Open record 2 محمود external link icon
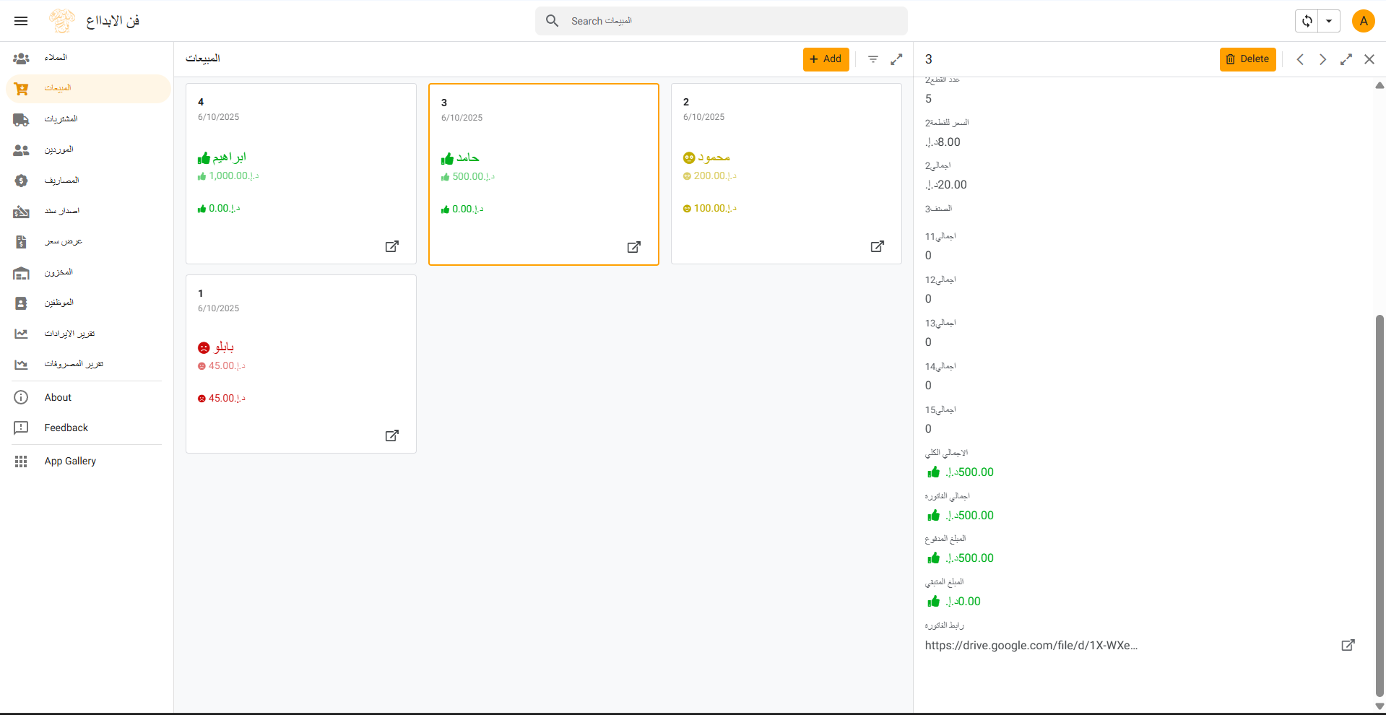 [x=877, y=246]
